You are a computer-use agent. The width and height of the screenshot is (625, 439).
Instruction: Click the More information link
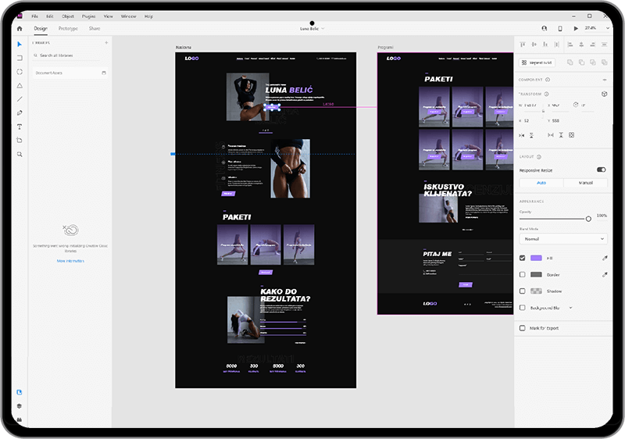pos(70,261)
